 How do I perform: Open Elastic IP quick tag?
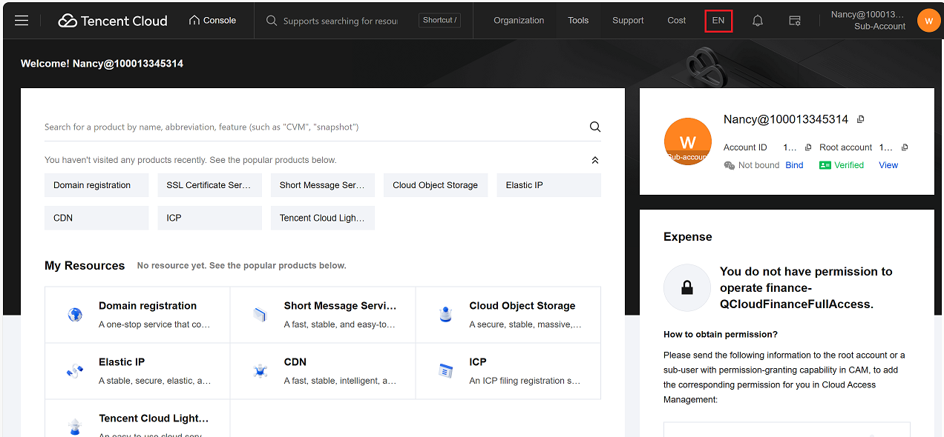[549, 185]
